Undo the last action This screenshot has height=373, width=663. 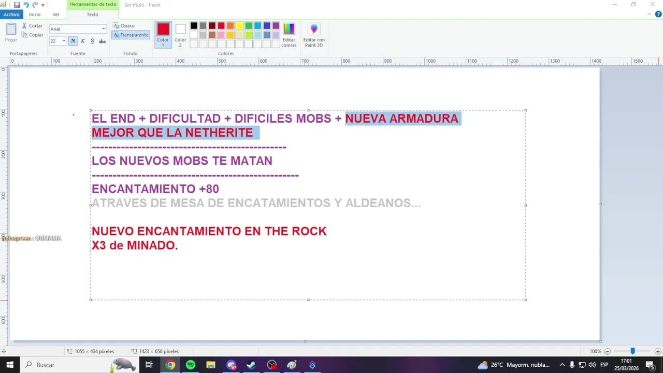click(x=26, y=5)
